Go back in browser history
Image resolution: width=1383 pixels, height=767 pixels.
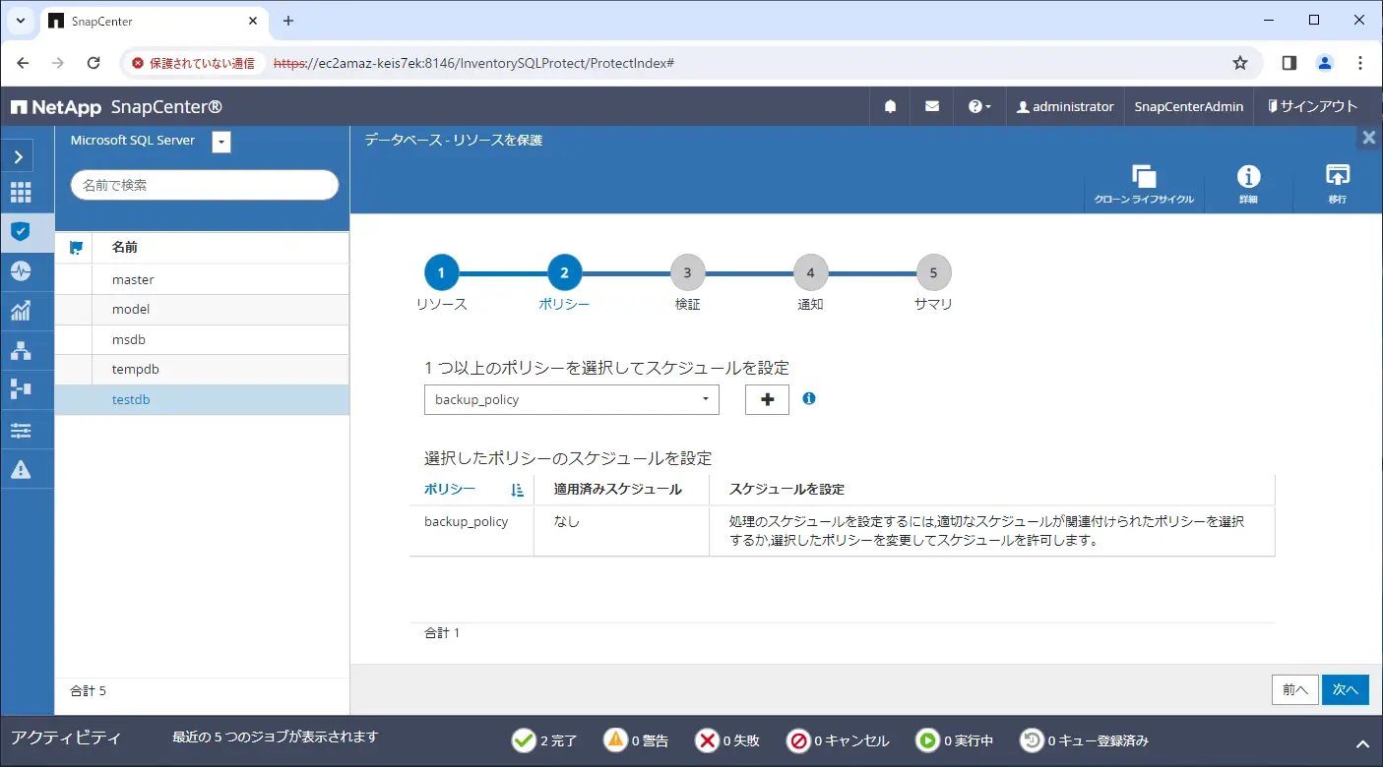tap(24, 63)
